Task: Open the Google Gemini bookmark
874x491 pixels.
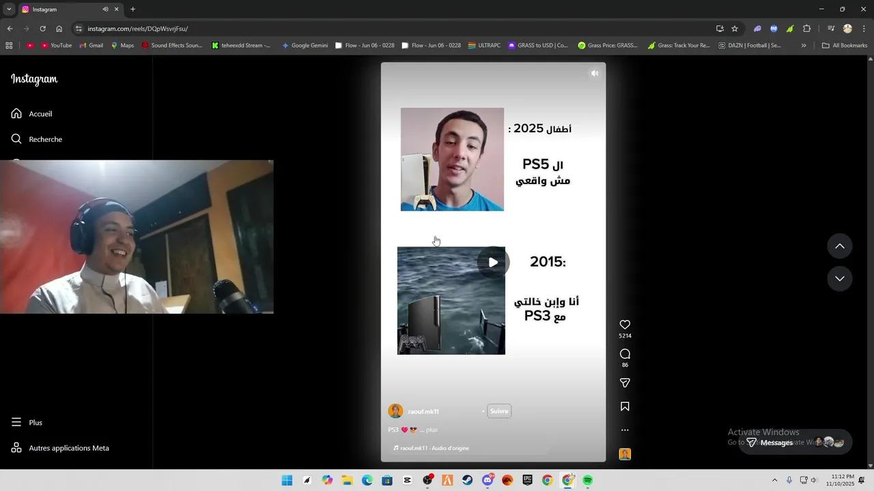Action: point(305,46)
